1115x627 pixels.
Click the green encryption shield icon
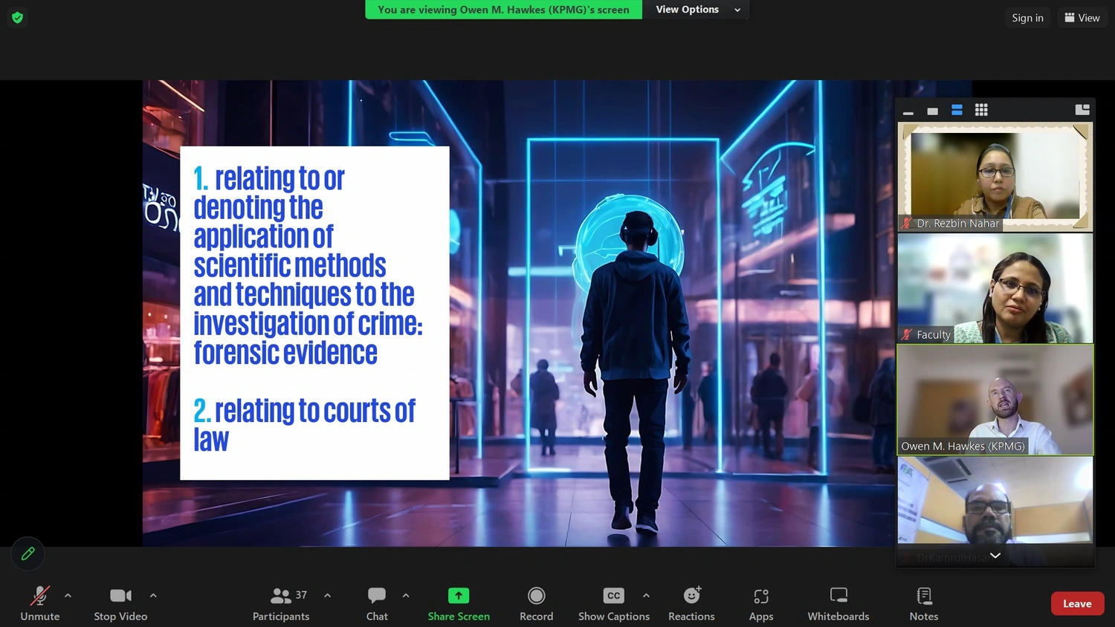point(18,18)
